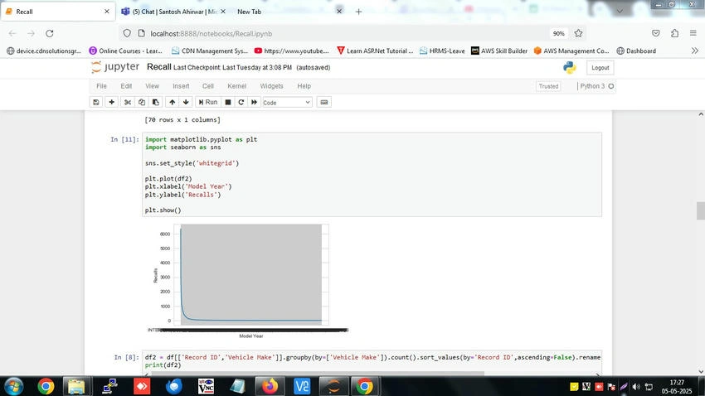Open the List all tabs dropdown arrow
The image size is (705, 396).
tap(620, 12)
